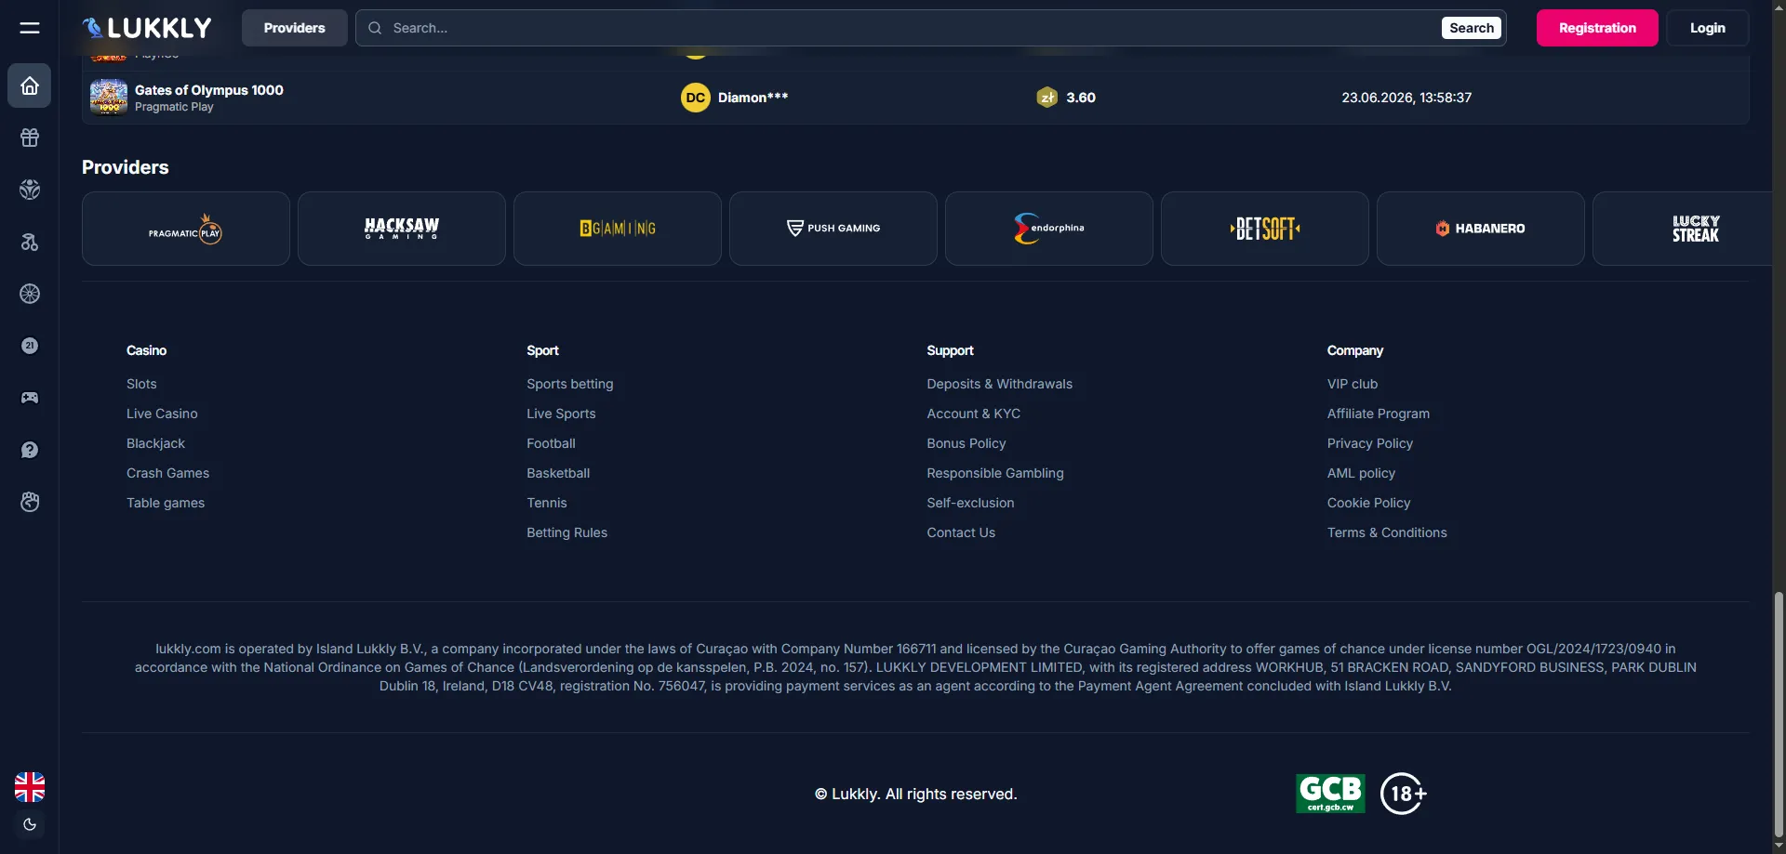Open the Basketball footer link

(558, 473)
